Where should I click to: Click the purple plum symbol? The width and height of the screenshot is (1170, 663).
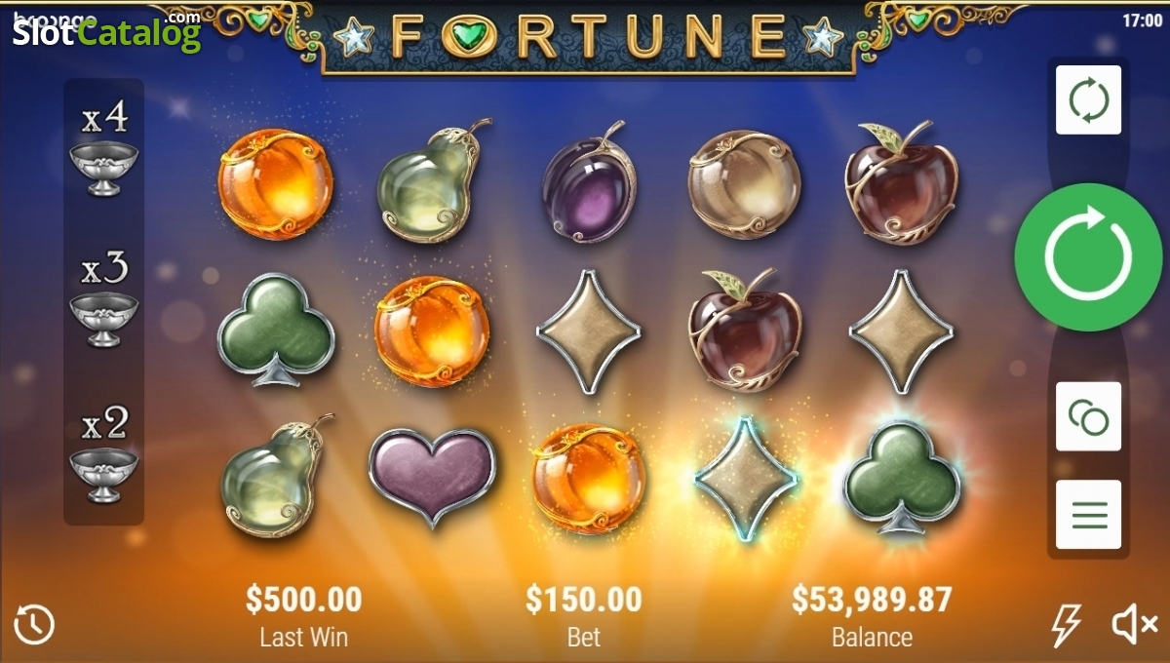point(589,182)
